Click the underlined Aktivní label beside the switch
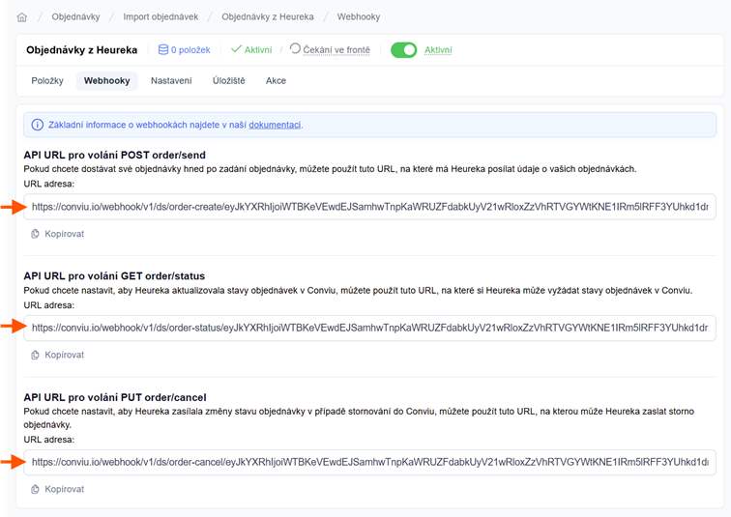The image size is (731, 517). click(x=438, y=50)
